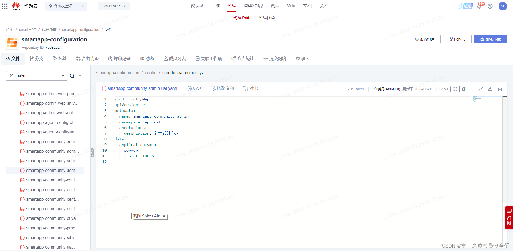
Task: Switch to 动态 tab
Action: click(x=147, y=59)
